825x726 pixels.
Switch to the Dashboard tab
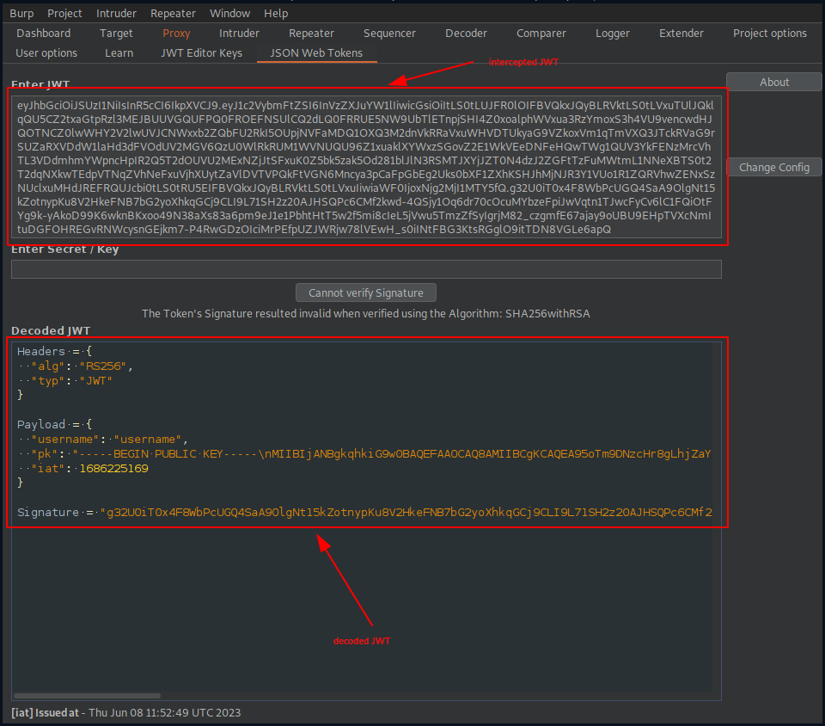[43, 33]
